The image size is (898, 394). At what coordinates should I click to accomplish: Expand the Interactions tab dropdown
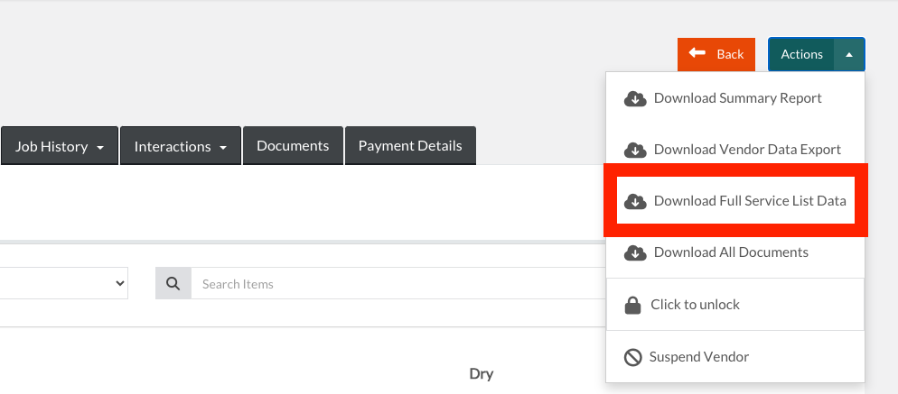222,147
